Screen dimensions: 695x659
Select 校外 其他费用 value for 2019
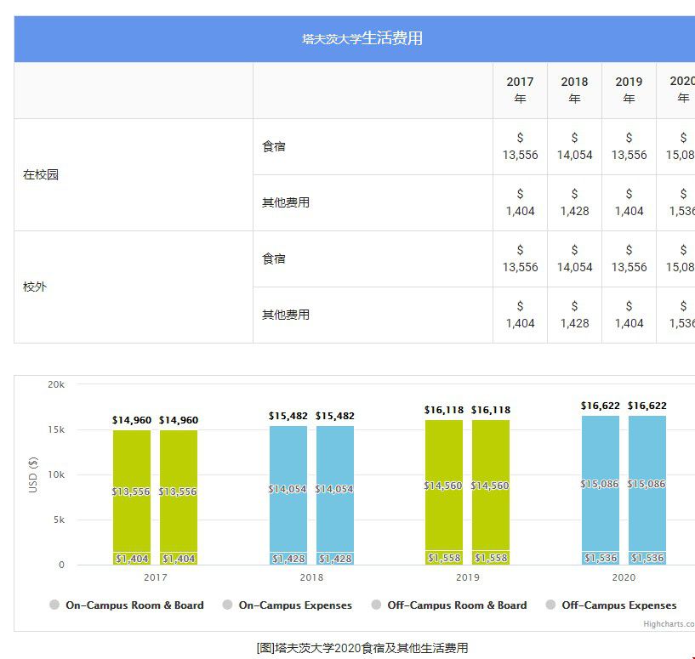pyautogui.click(x=629, y=315)
